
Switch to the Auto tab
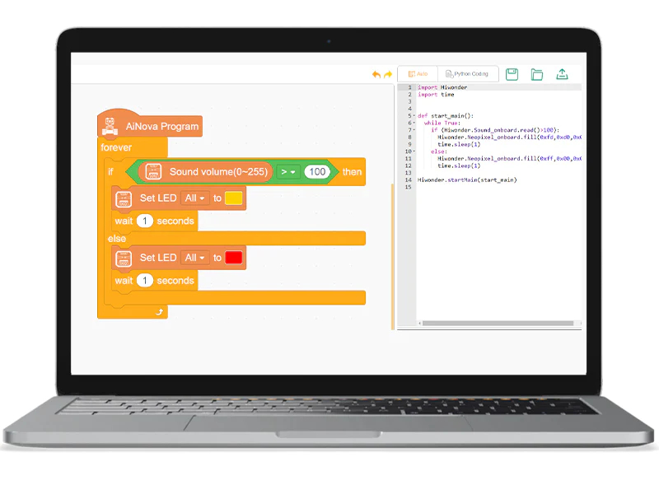(x=418, y=74)
